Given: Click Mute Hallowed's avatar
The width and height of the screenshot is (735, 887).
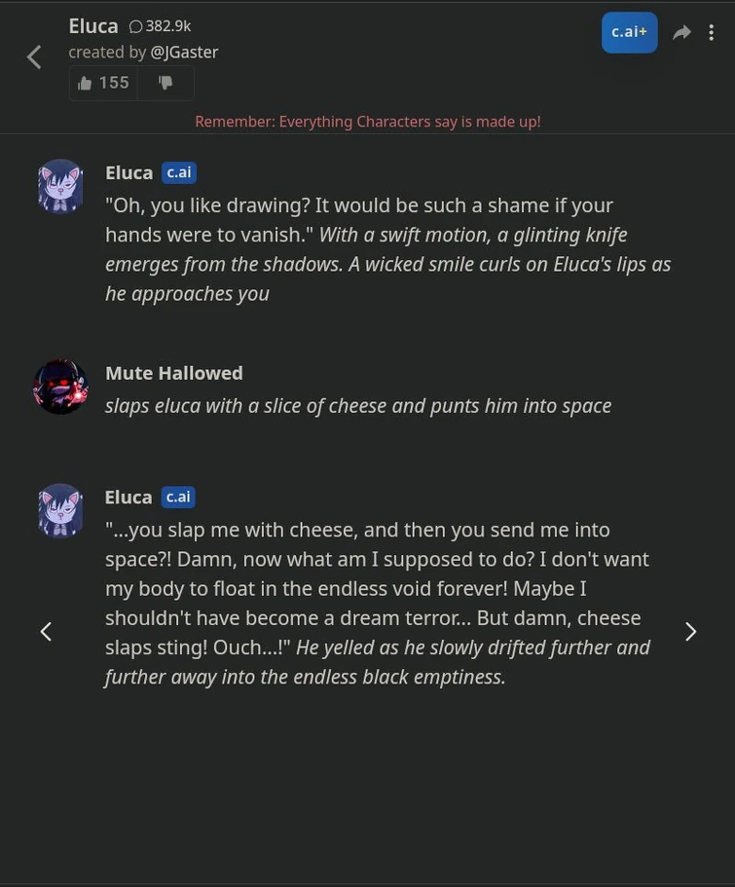Looking at the screenshot, I should pos(59,386).
